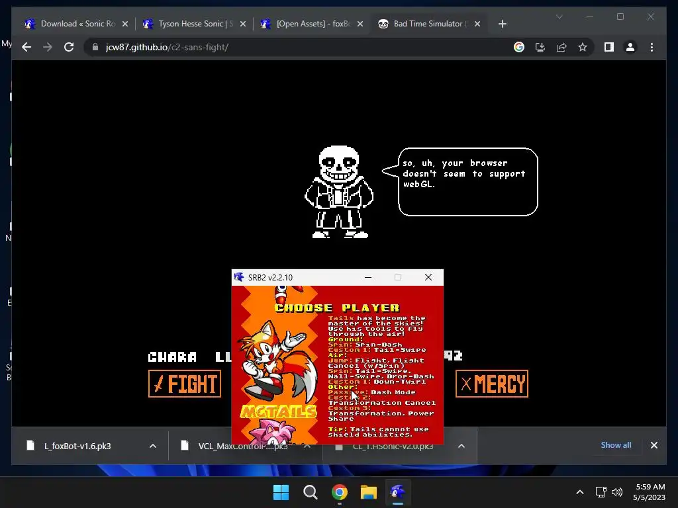678x508 pixels.
Task: Click the SRB2 v2.2.10 title bar icon
Action: pyautogui.click(x=238, y=277)
